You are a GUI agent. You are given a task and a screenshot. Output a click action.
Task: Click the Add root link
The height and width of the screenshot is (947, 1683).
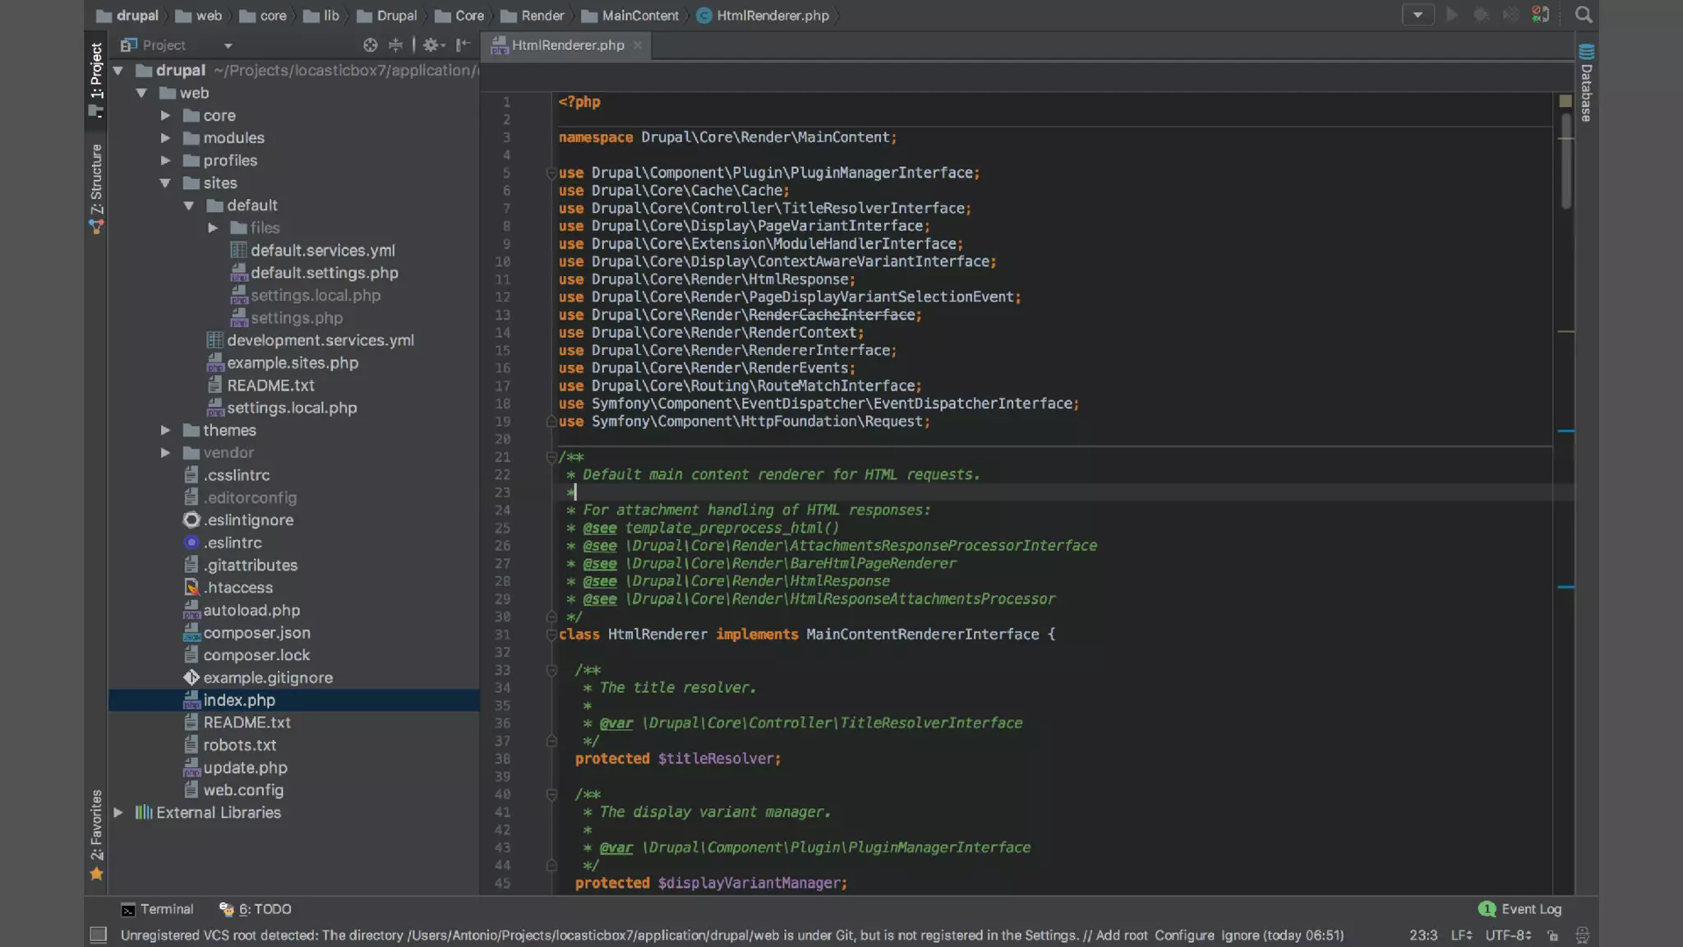tap(1121, 935)
